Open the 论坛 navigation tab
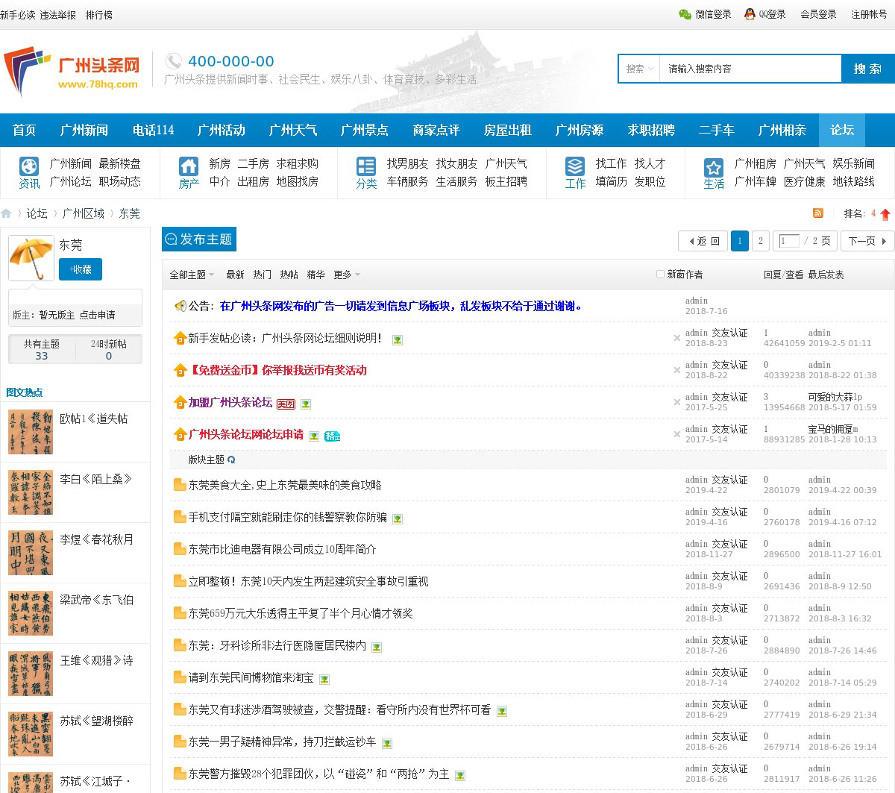 (842, 130)
